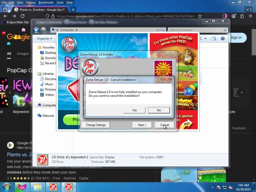Open Firefox File menu

tap(3, 2)
